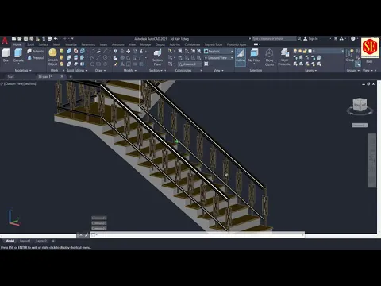Click the layer color swatch
This screenshot has width=381, height=286.
[310, 51]
